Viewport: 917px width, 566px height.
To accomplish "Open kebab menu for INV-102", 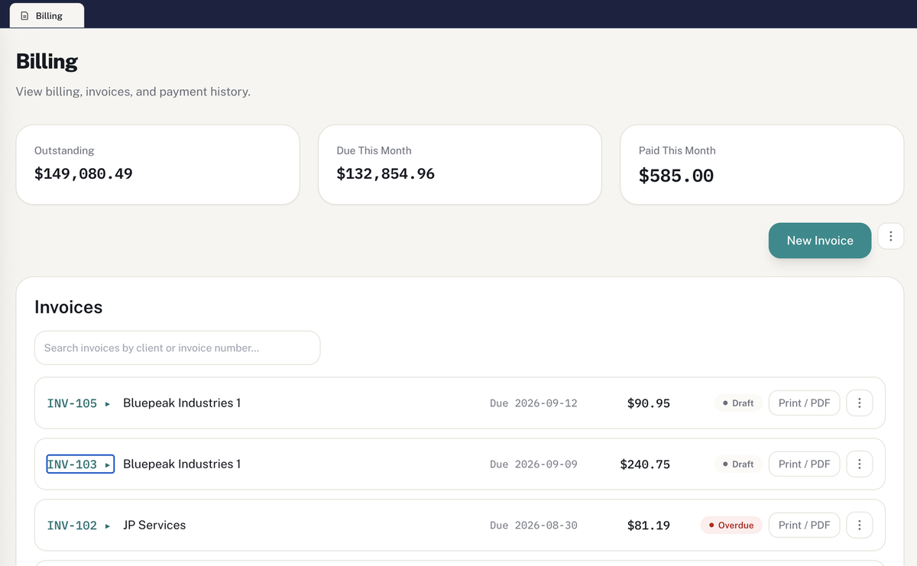I will pyautogui.click(x=860, y=526).
